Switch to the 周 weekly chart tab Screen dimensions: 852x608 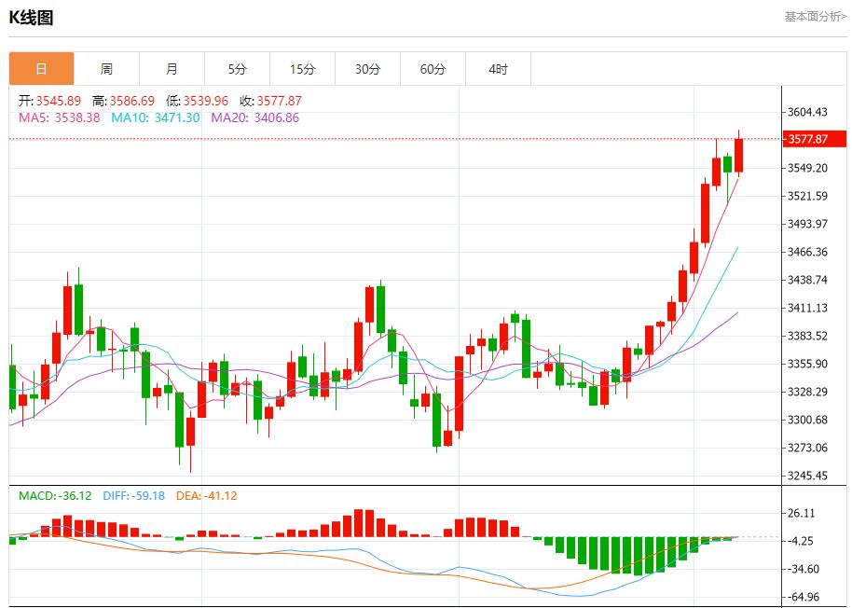pos(106,69)
